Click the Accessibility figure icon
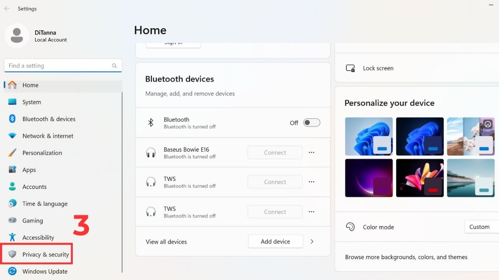 [12, 238]
